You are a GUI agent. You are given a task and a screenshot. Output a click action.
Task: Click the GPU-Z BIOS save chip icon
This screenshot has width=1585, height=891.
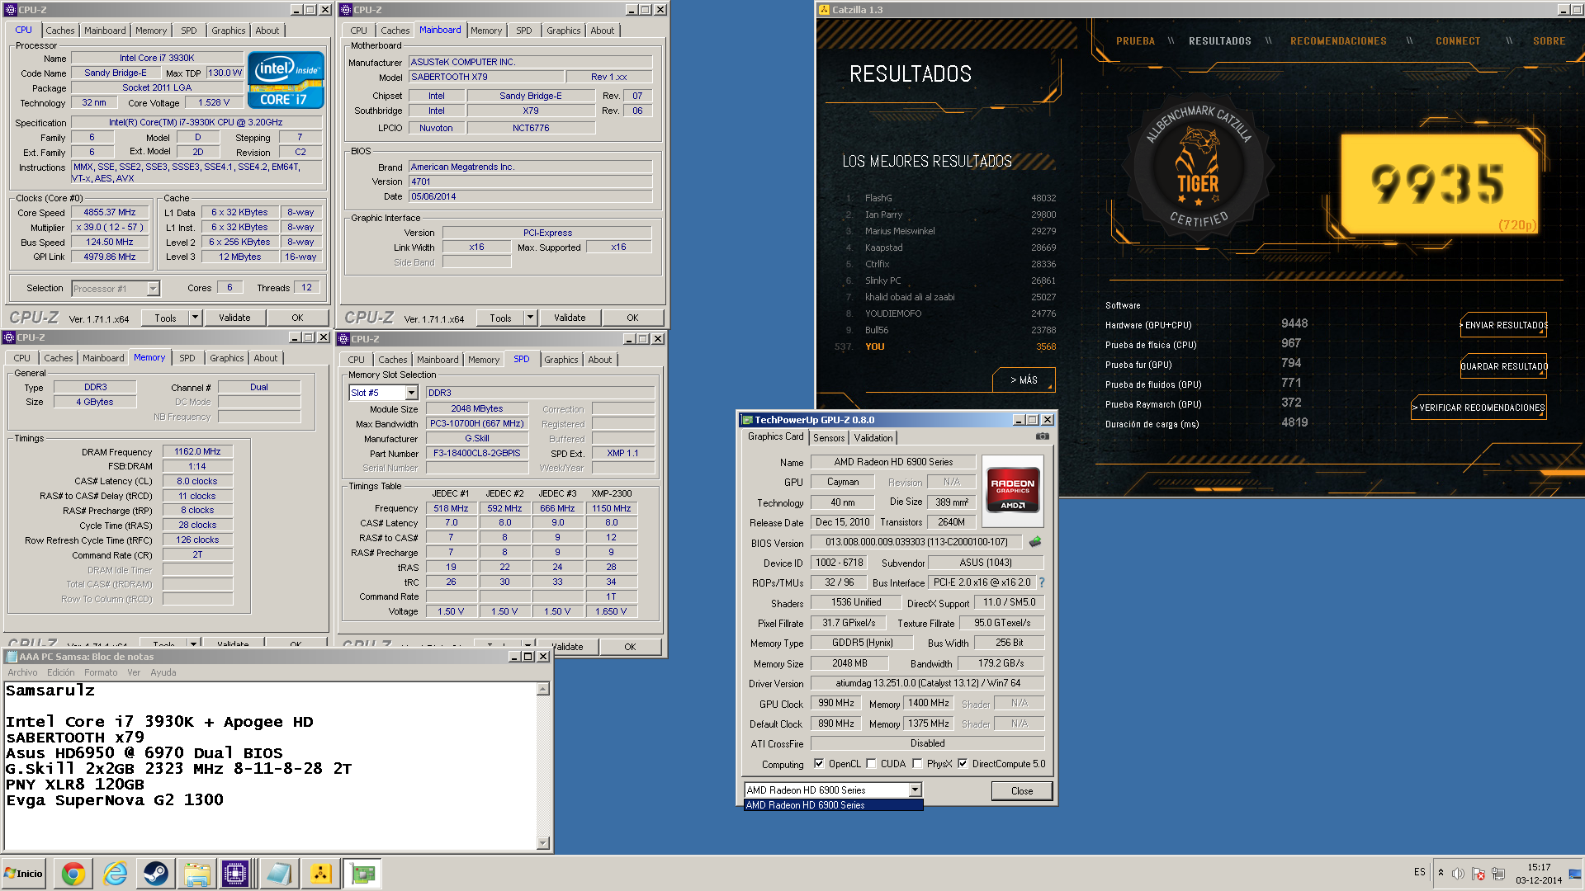click(1035, 542)
